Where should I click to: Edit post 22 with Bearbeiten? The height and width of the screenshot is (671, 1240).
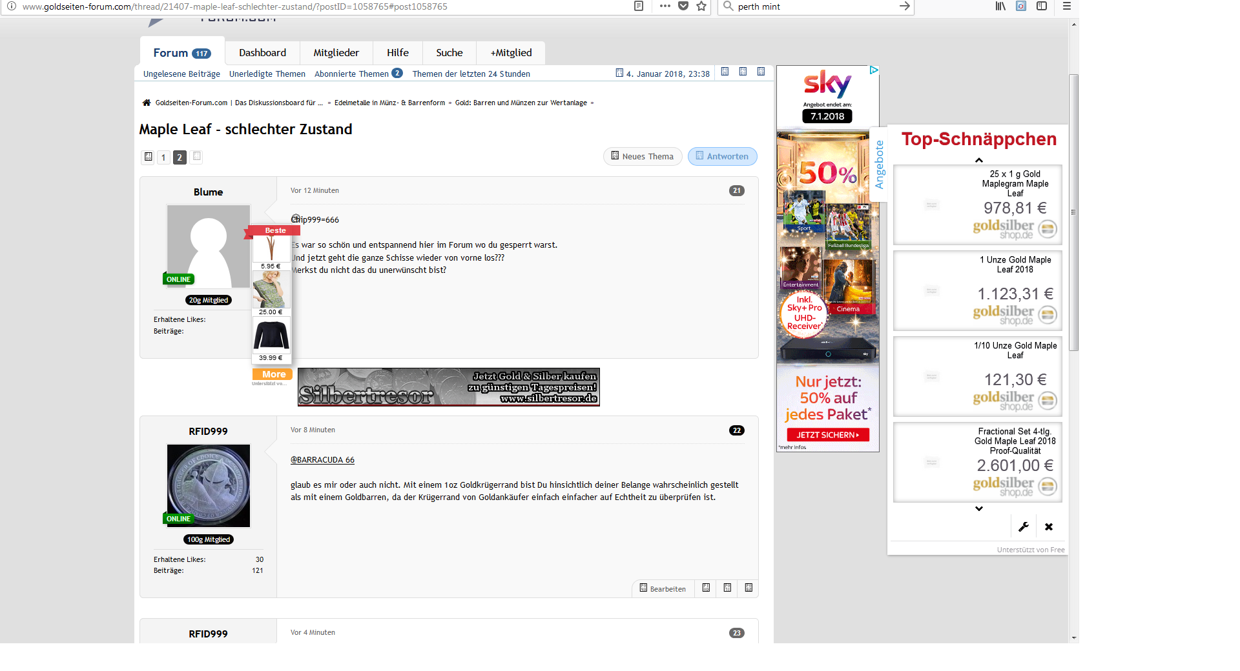click(x=663, y=588)
